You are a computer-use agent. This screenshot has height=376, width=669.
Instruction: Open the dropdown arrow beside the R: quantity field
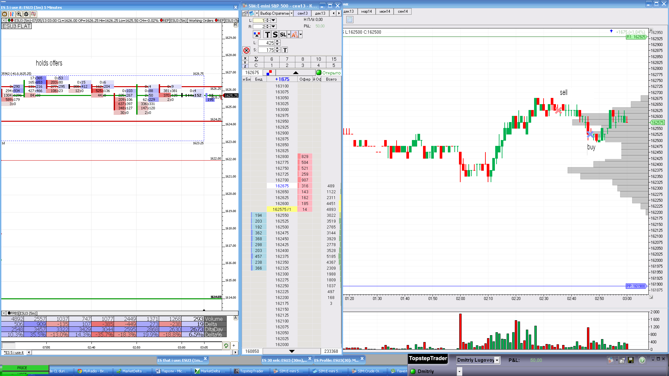274,26
